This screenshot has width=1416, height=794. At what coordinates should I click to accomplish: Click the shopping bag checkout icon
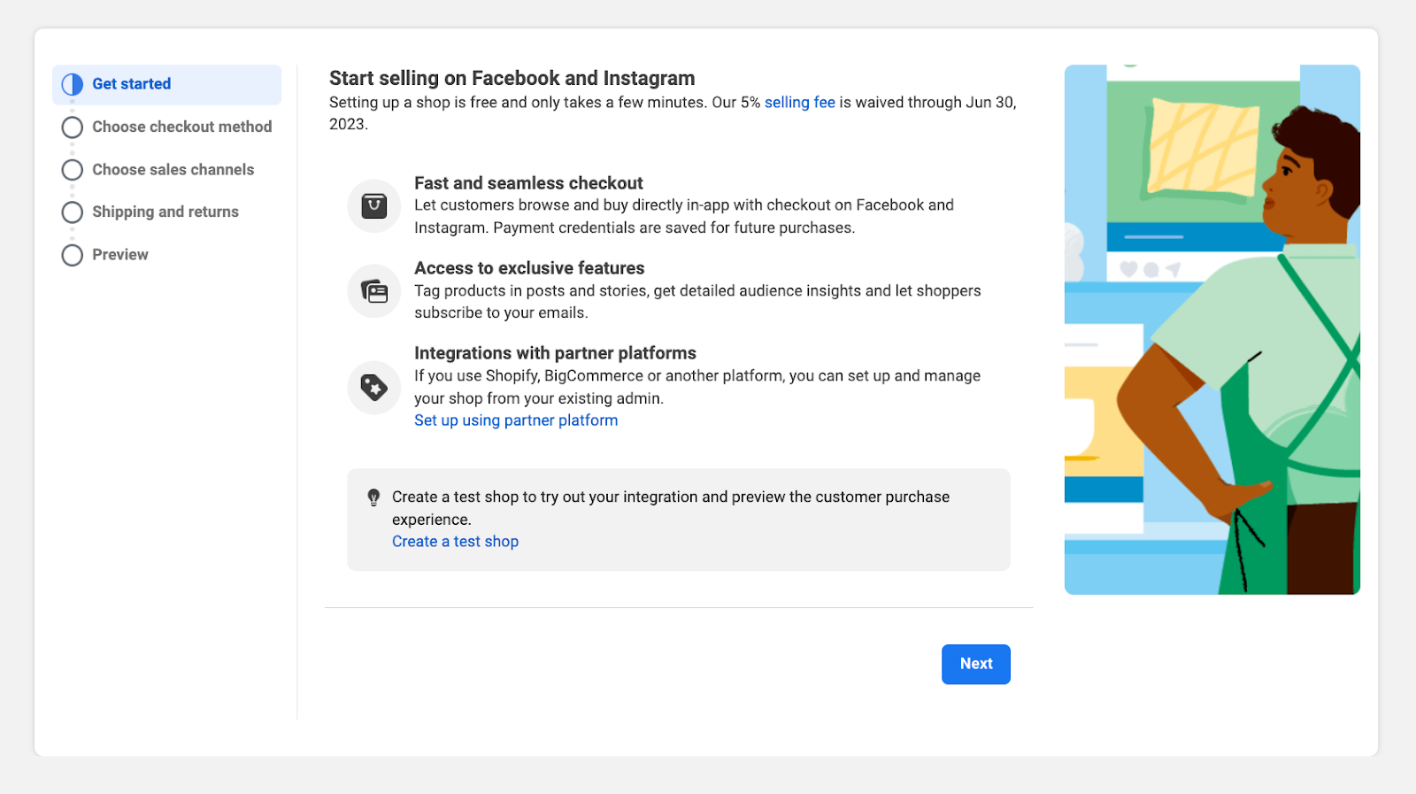coord(373,206)
